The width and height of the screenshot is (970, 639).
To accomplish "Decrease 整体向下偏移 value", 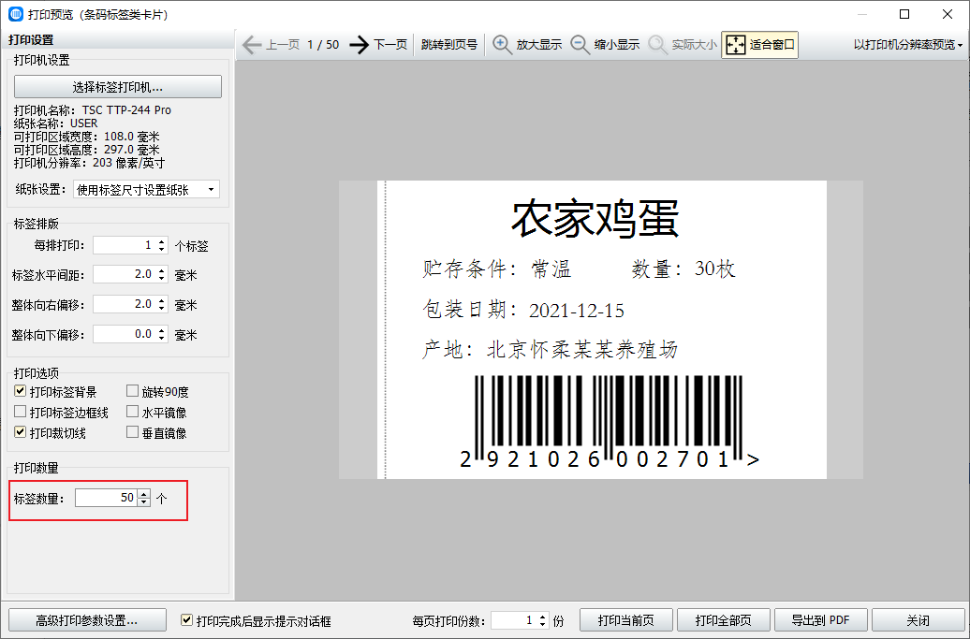I will 161,338.
